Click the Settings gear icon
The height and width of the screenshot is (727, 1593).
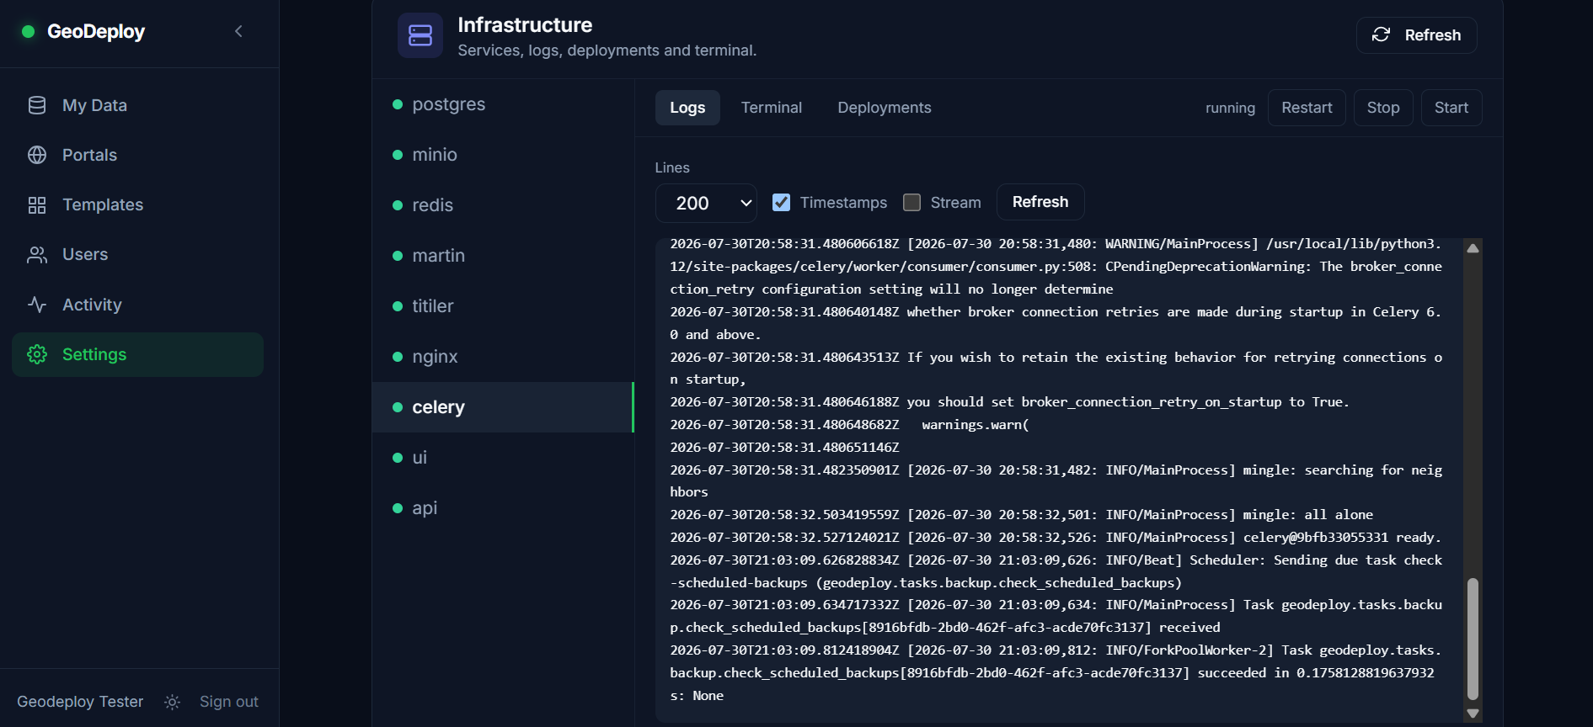(x=37, y=354)
